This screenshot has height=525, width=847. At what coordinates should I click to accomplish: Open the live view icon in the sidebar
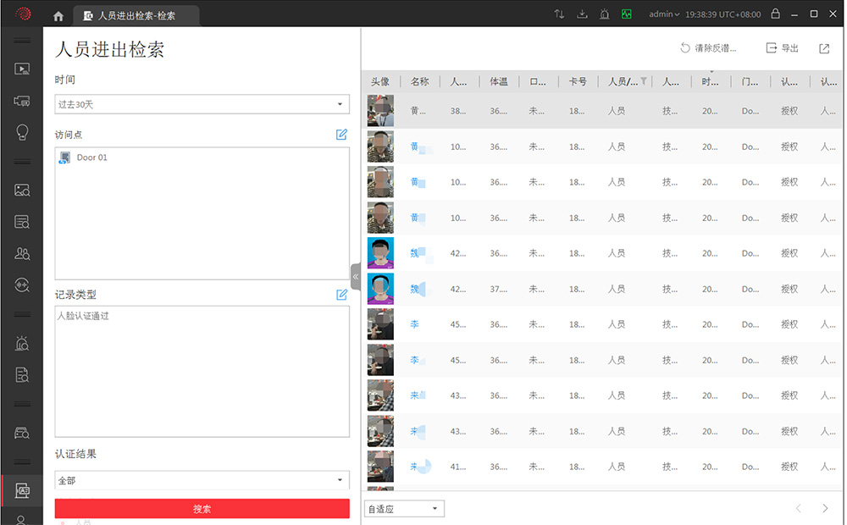(x=22, y=69)
